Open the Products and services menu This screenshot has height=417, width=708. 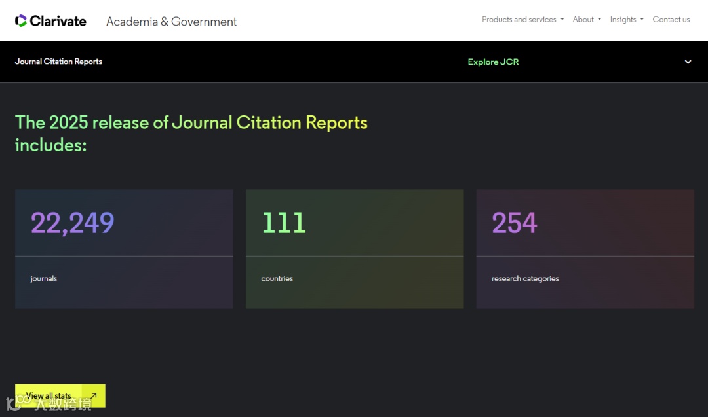click(x=523, y=20)
